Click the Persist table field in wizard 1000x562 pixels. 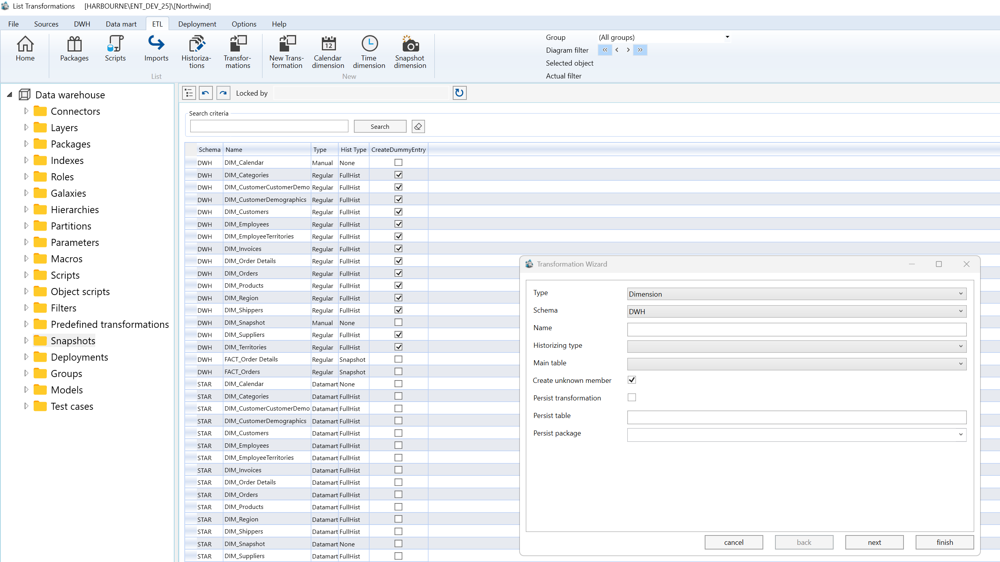797,417
